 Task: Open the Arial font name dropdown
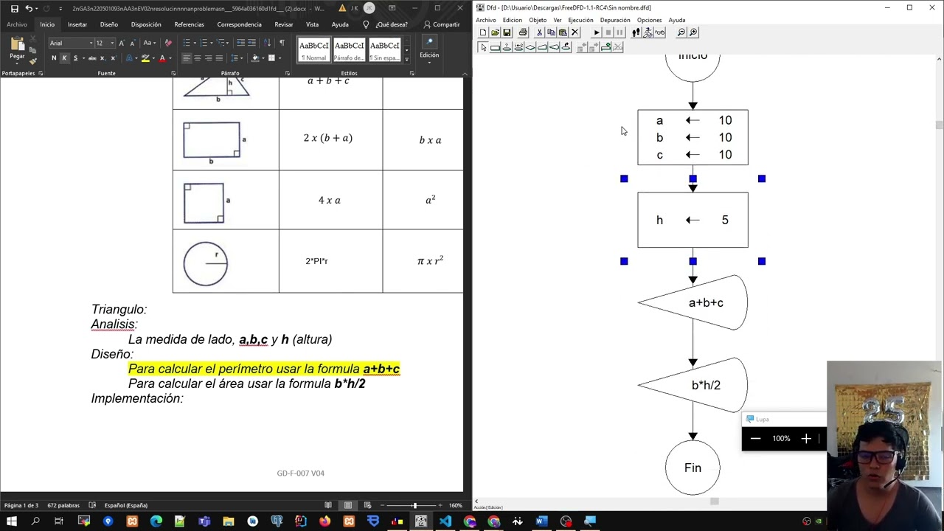pos(91,43)
